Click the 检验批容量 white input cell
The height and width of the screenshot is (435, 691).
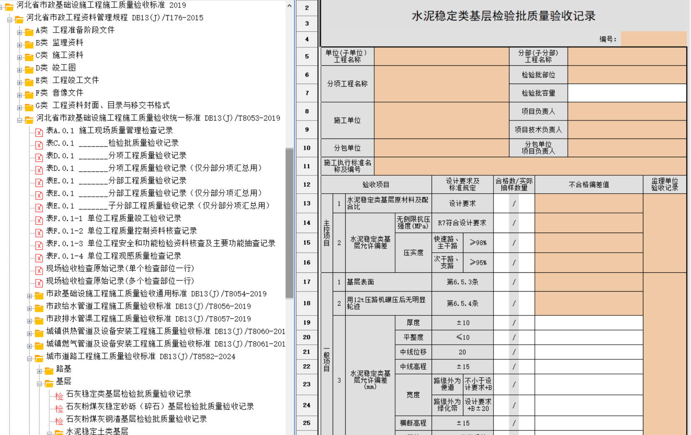click(627, 93)
